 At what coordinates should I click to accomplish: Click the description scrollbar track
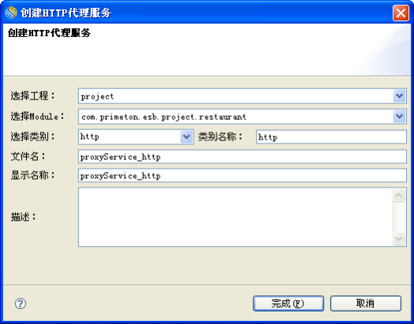coord(399,217)
